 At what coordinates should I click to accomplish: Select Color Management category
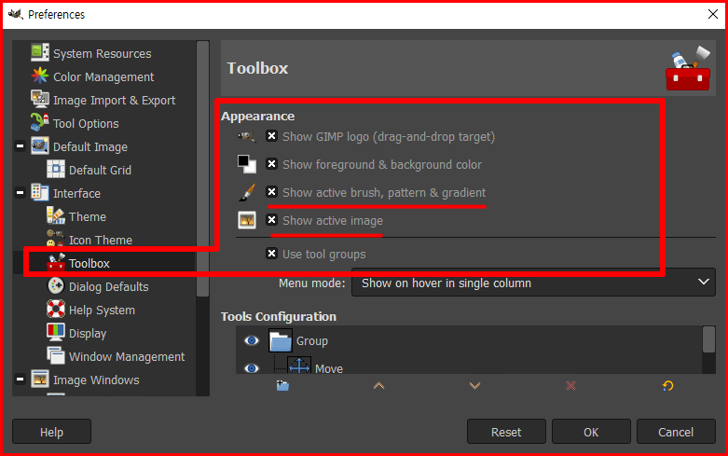[x=103, y=77]
